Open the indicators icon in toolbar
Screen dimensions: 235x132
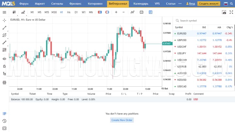(132, 12)
